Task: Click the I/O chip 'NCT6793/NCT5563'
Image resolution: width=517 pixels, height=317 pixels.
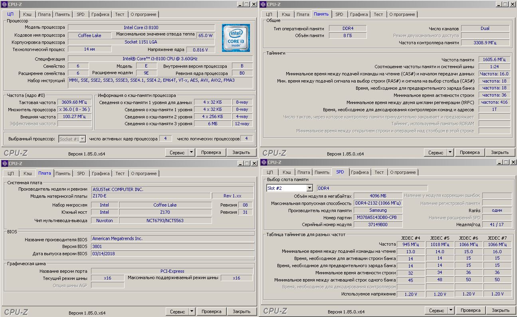Action: 165,221
